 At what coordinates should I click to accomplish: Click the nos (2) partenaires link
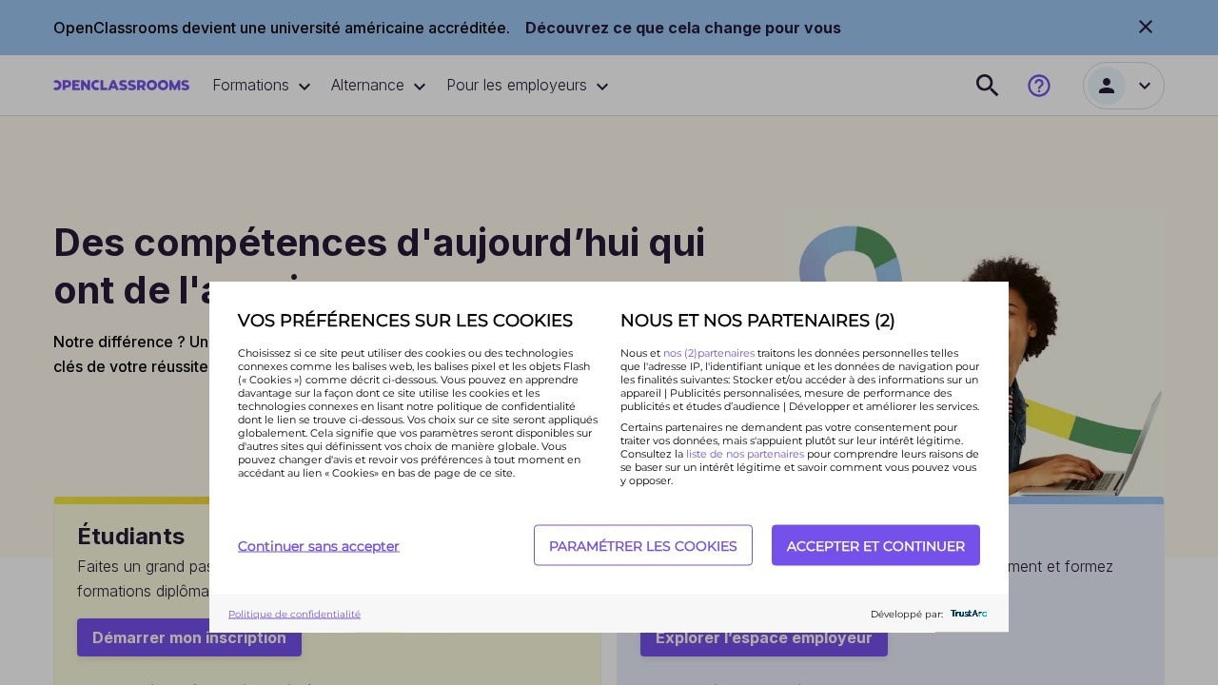(x=709, y=353)
